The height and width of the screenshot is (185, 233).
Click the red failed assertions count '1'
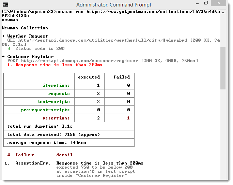click(x=128, y=118)
